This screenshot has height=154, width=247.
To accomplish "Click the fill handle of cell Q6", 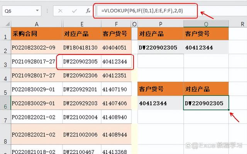I will pos(228,110).
